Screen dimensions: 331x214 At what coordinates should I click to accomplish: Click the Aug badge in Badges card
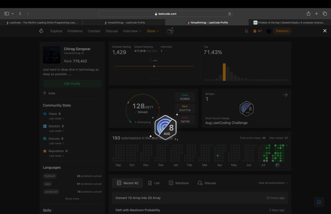coord(247,108)
